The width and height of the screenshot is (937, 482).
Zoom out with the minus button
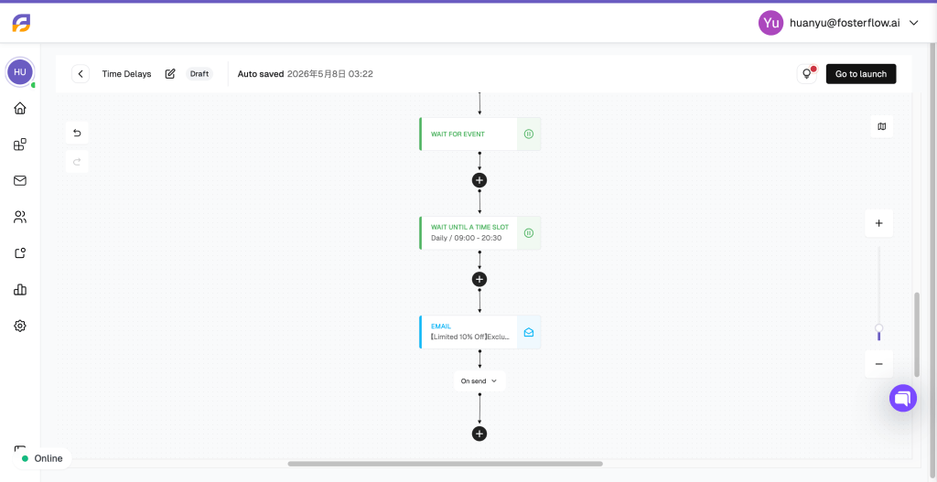[x=878, y=364]
